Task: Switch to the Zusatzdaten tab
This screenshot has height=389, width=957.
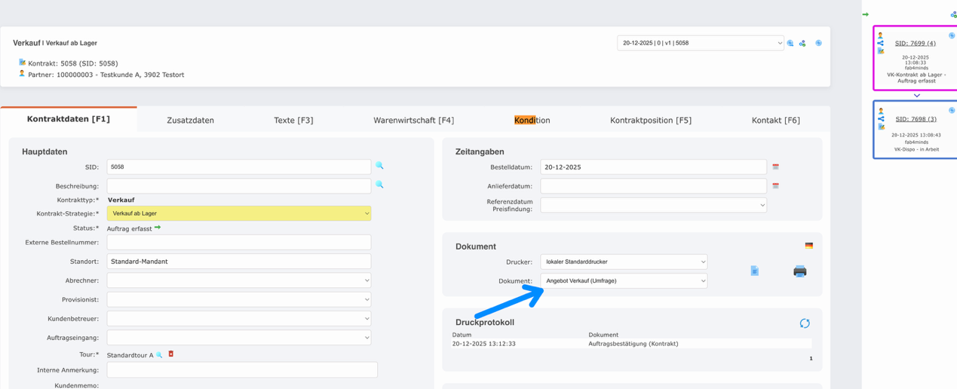Action: (x=190, y=120)
